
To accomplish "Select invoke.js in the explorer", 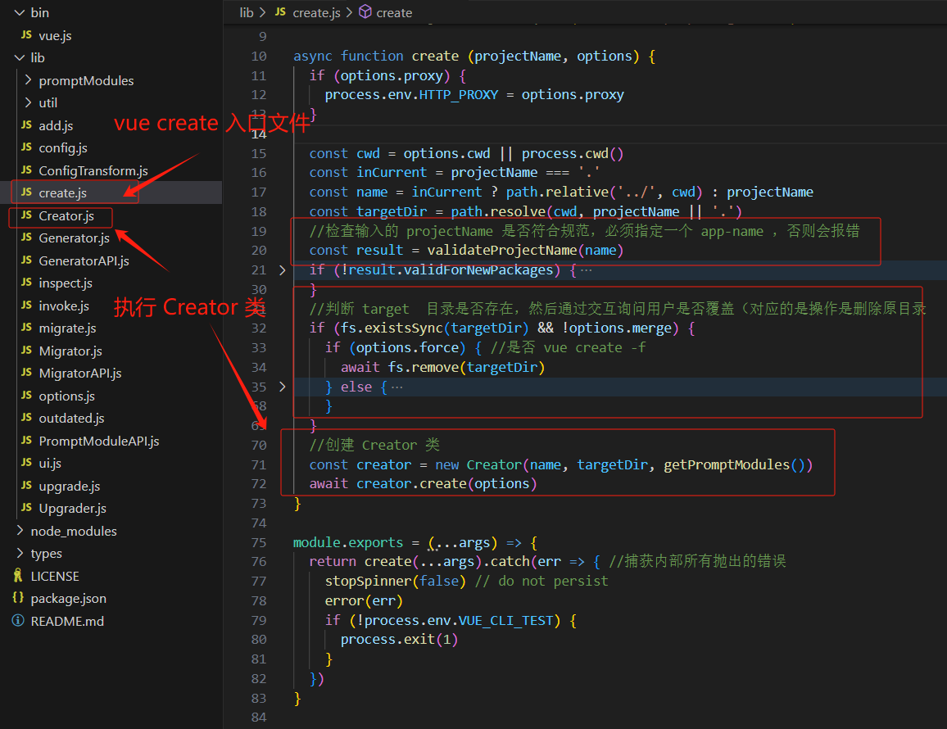I will click(64, 306).
